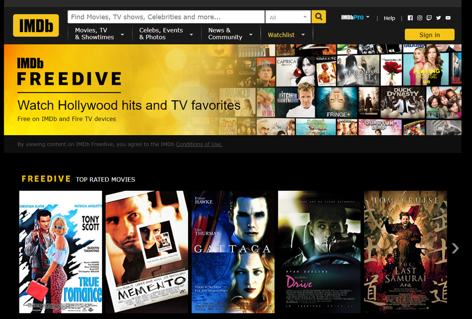
Task: Open IMDb's Twitch icon
Action: [429, 18]
